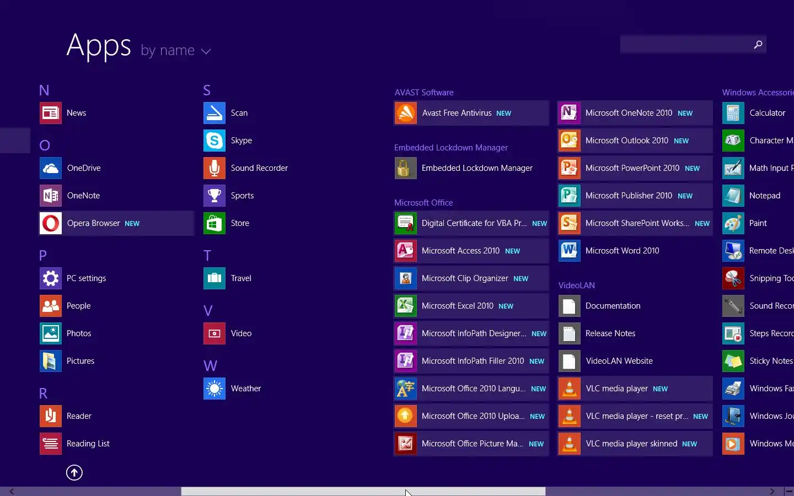This screenshot has width=794, height=496.
Task: Select the VideoLAN group heading
Action: [x=577, y=285]
